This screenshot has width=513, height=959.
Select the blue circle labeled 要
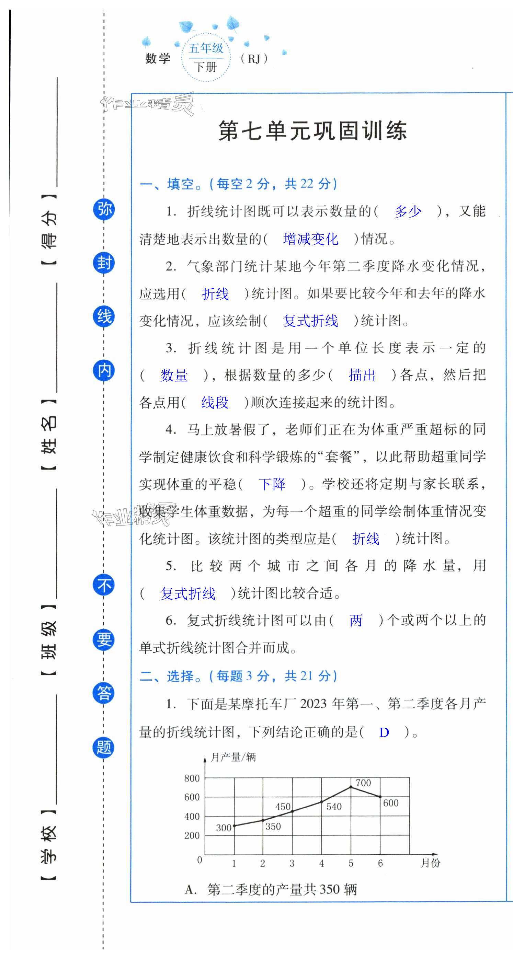104,639
